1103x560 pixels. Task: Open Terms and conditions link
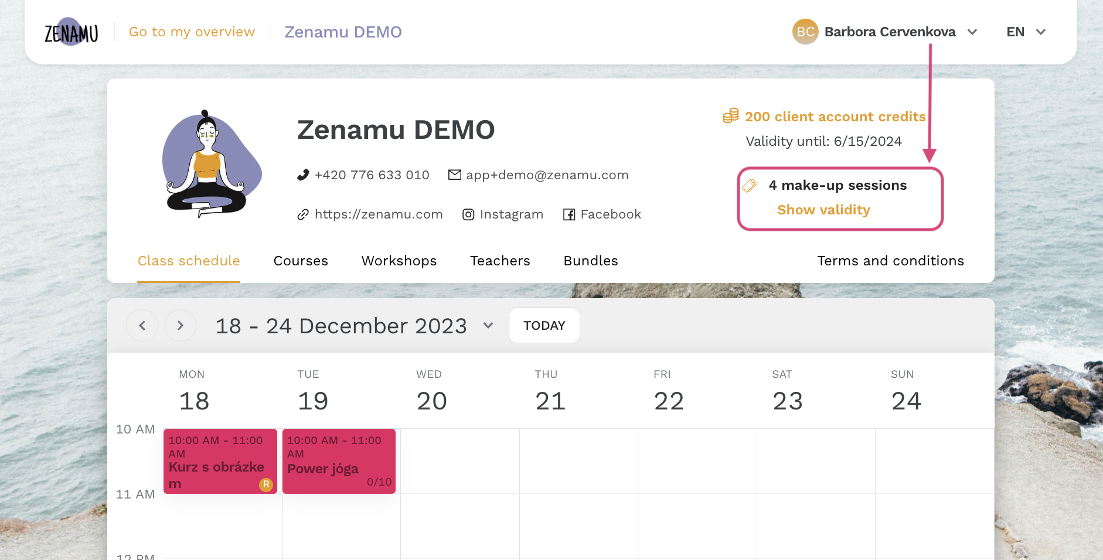pos(890,261)
